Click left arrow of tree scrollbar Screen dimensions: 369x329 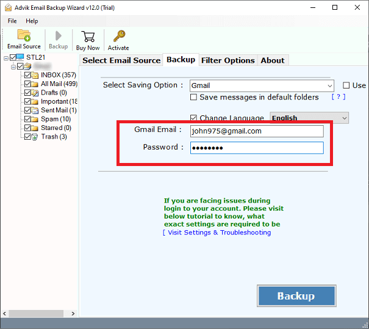pyautogui.click(x=4, y=314)
